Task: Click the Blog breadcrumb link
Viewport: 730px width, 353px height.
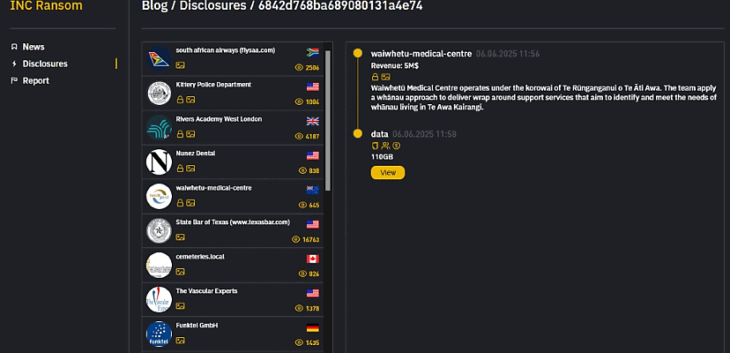Action: pyautogui.click(x=154, y=5)
